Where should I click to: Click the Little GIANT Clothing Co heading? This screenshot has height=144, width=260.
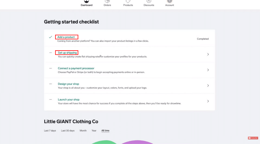[71, 121]
